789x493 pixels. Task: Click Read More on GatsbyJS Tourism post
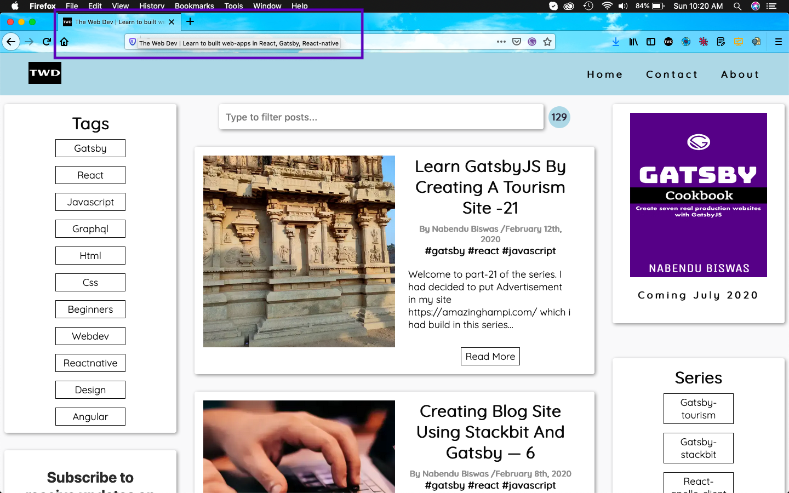pos(490,357)
